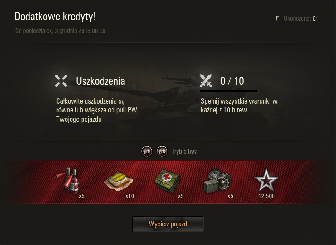Click the pickle sandwich ration reward

point(119,181)
